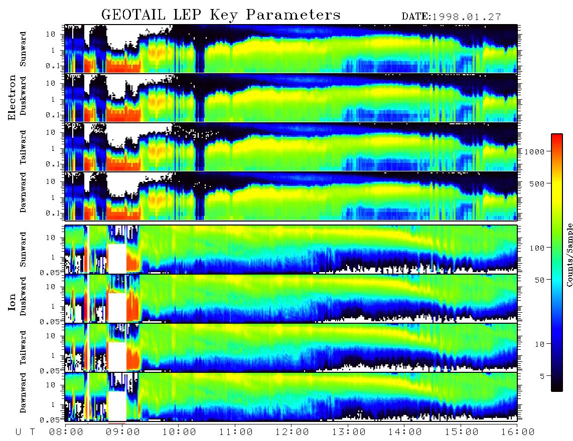This screenshot has width=573, height=441.
Task: Click the vertical "Ion" group label
Action: click(12, 302)
